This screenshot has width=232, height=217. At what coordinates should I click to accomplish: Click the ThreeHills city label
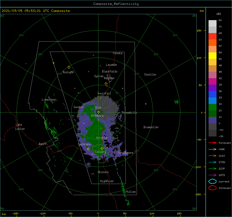[x=129, y=113]
